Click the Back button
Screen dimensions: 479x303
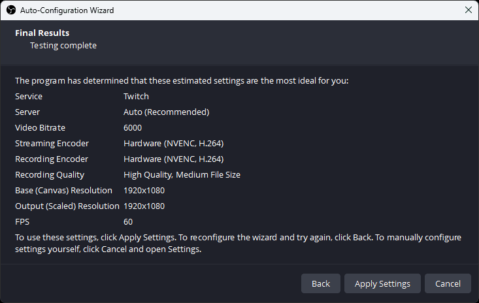pyautogui.click(x=321, y=283)
